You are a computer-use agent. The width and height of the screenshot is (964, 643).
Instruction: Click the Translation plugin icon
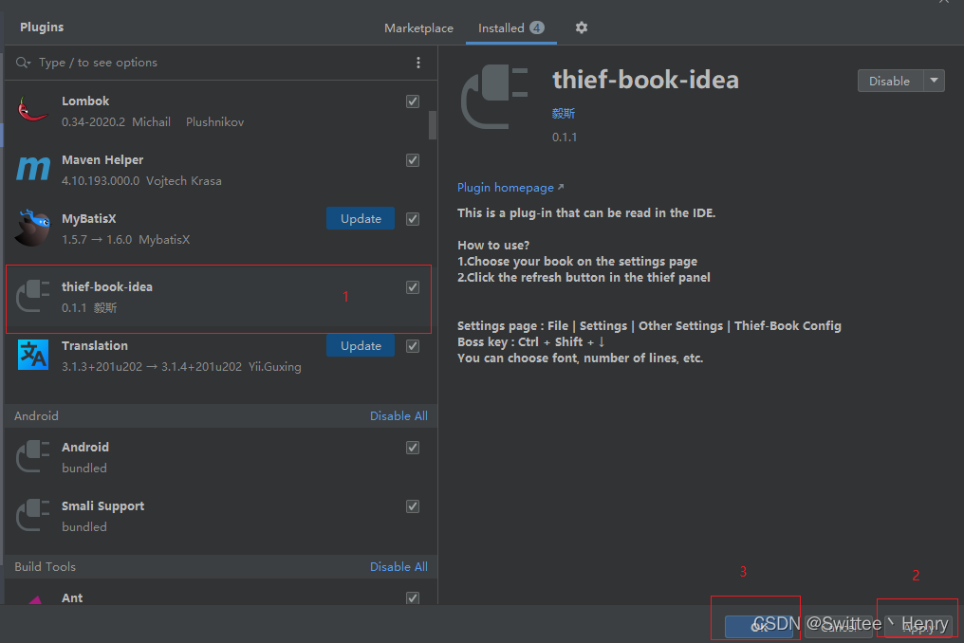coord(32,355)
